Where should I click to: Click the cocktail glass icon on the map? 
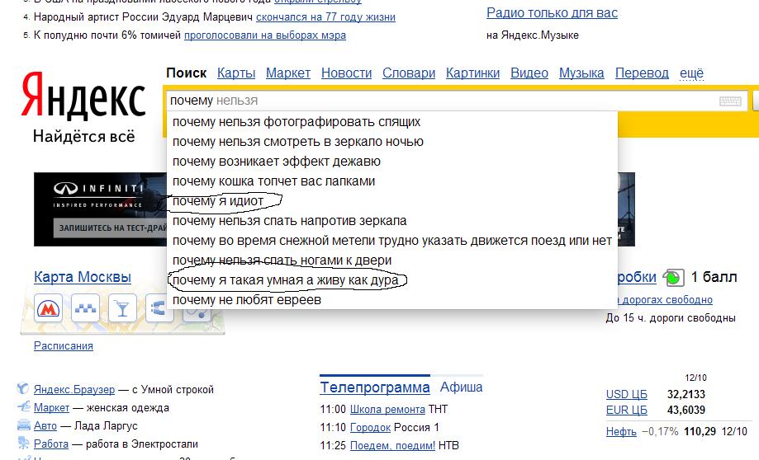(x=122, y=307)
